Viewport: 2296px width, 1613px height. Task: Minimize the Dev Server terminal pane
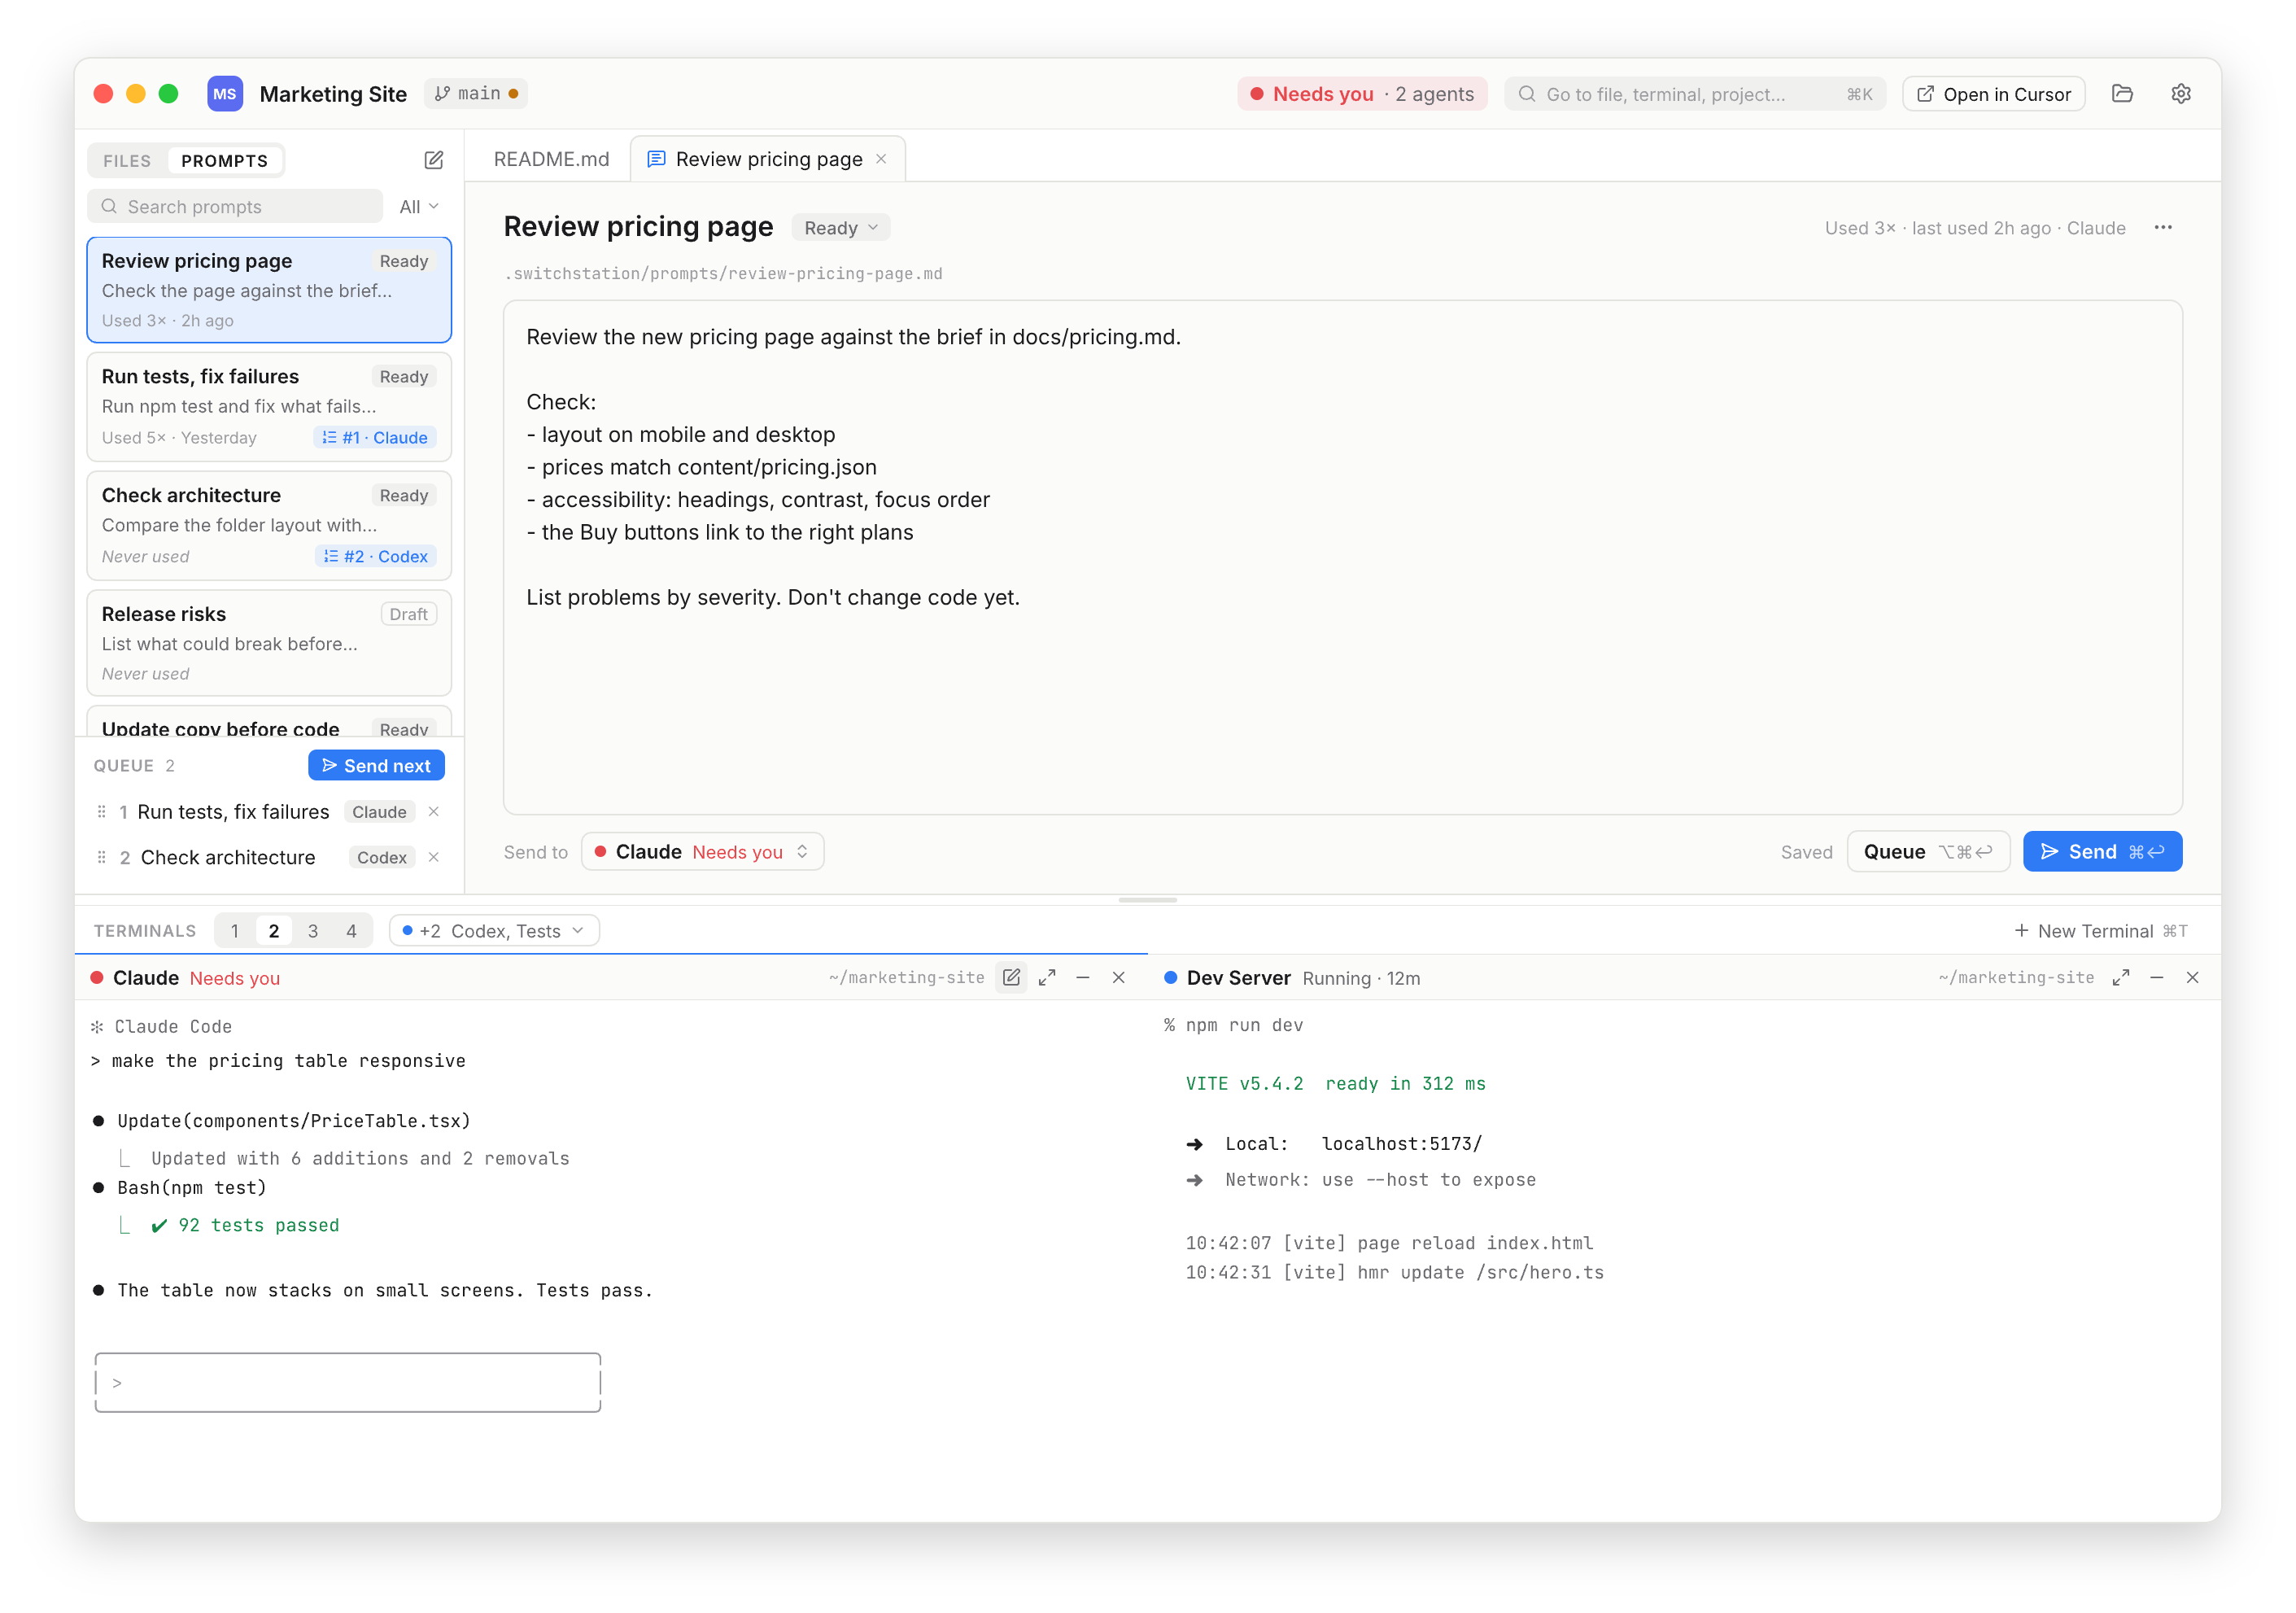2156,977
